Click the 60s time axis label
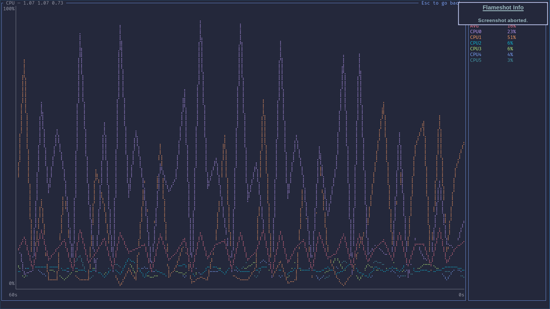The image size is (550, 309). [13, 294]
